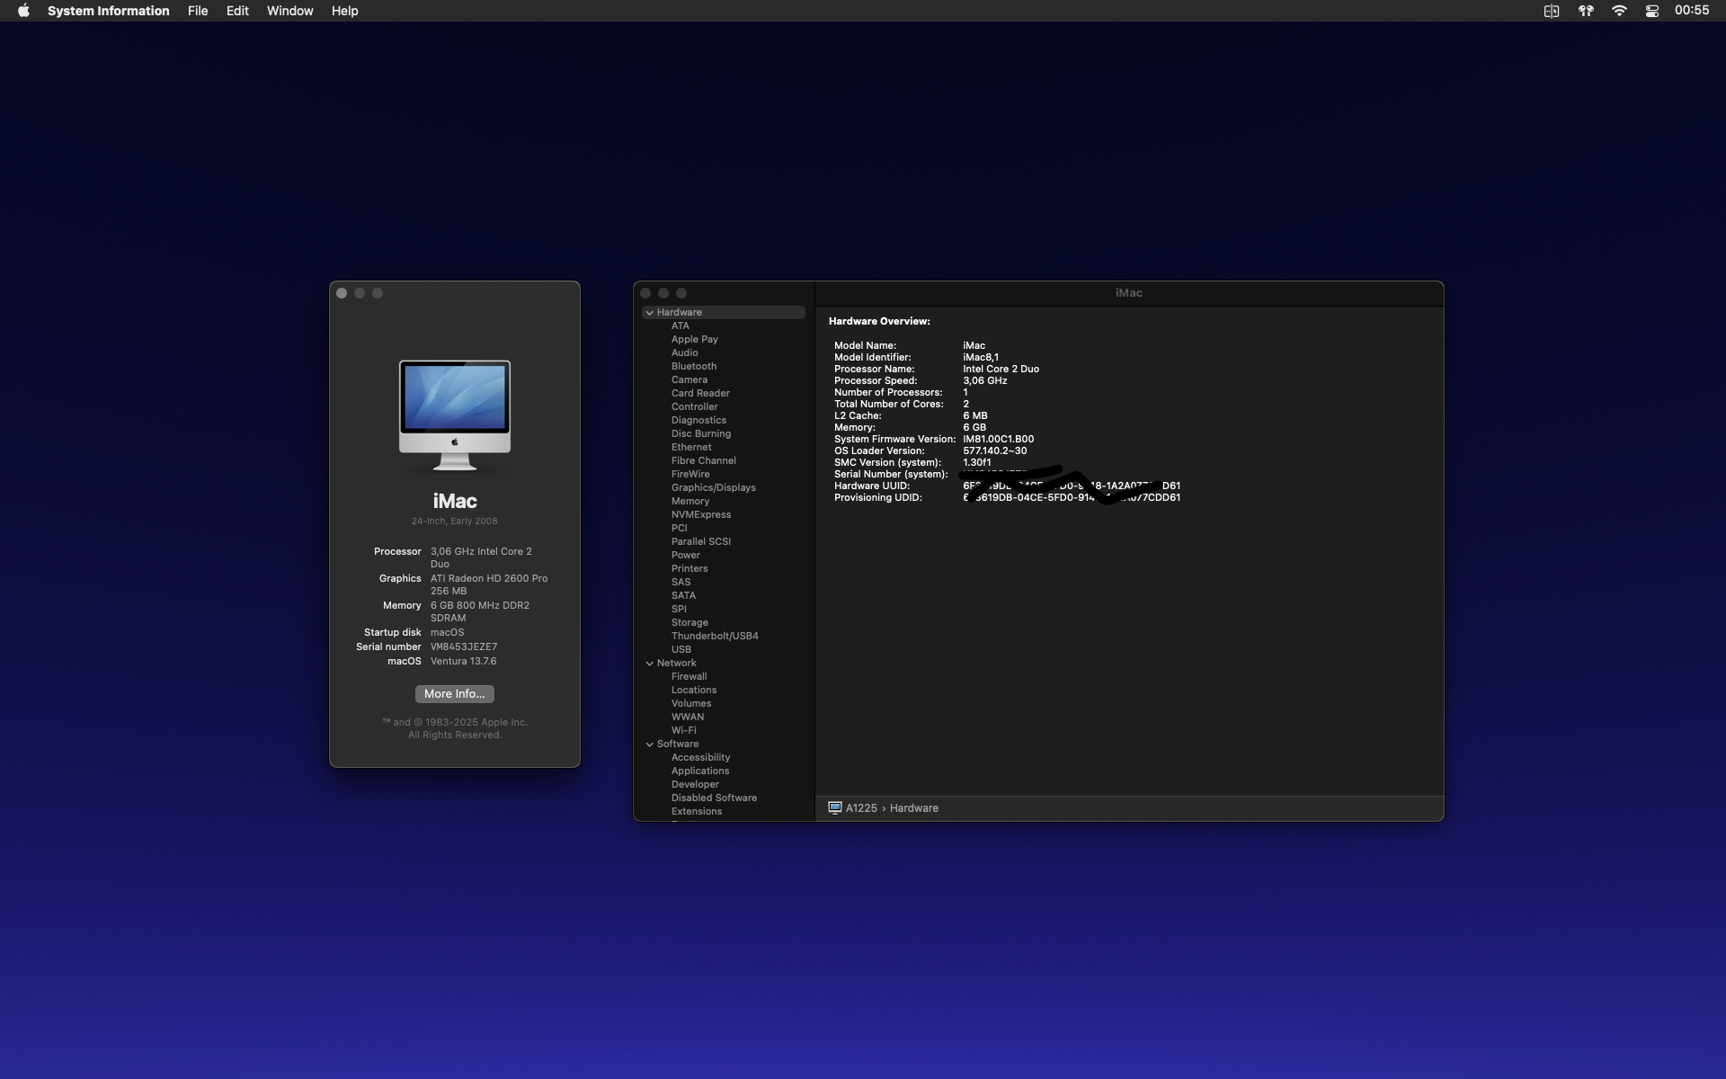Close the About This Mac window

pyautogui.click(x=342, y=293)
